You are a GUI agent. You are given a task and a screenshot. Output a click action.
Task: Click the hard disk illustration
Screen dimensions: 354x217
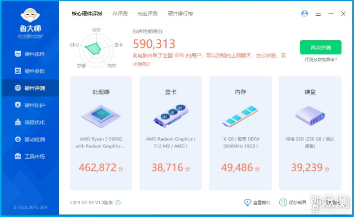tap(310, 116)
